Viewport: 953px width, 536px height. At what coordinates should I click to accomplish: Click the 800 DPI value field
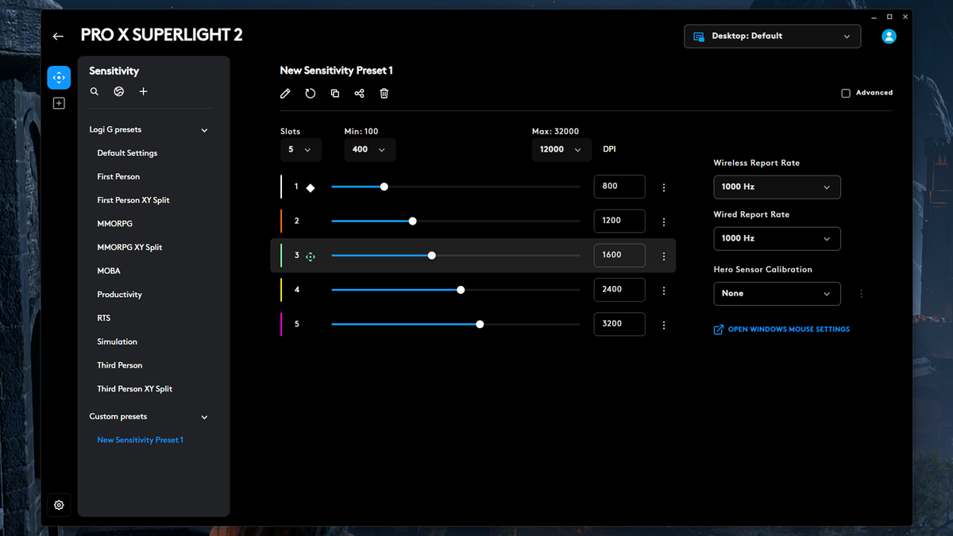tap(619, 187)
